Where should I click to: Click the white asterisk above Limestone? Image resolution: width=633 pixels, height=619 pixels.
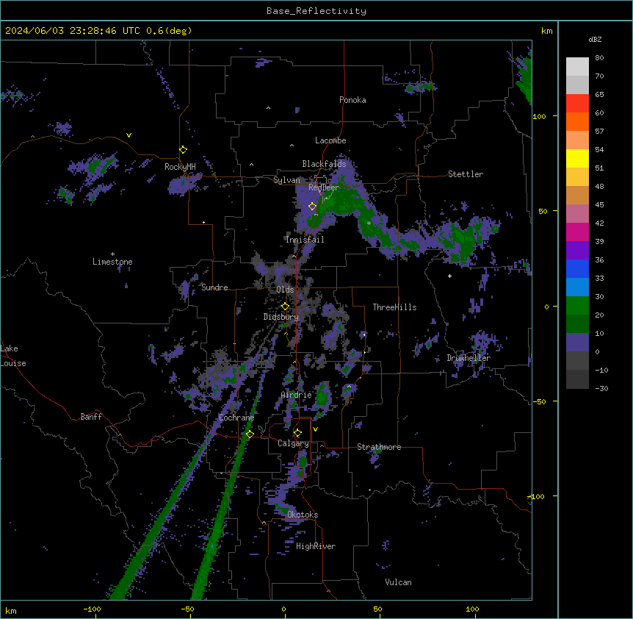pyautogui.click(x=112, y=254)
